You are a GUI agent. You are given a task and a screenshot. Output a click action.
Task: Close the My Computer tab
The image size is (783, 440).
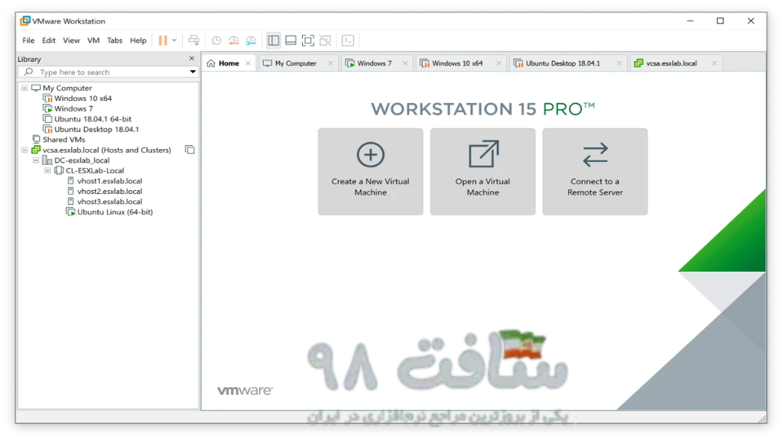[x=330, y=63]
